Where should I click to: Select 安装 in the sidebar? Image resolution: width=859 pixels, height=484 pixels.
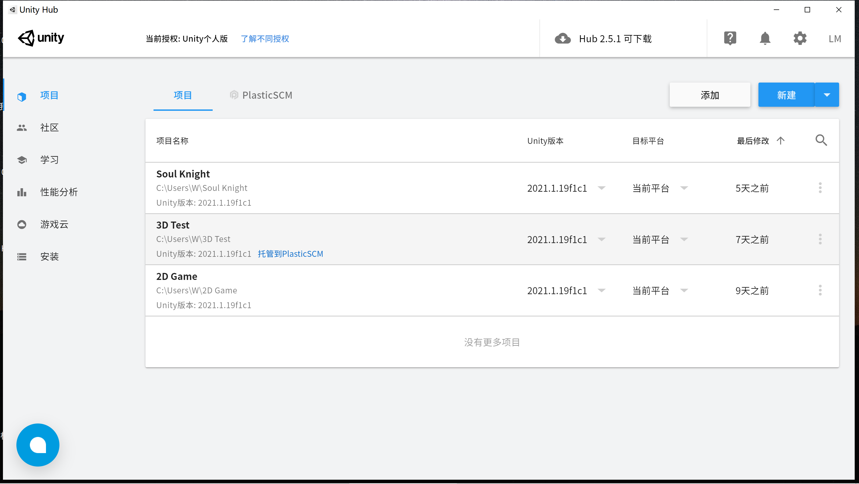coord(49,257)
